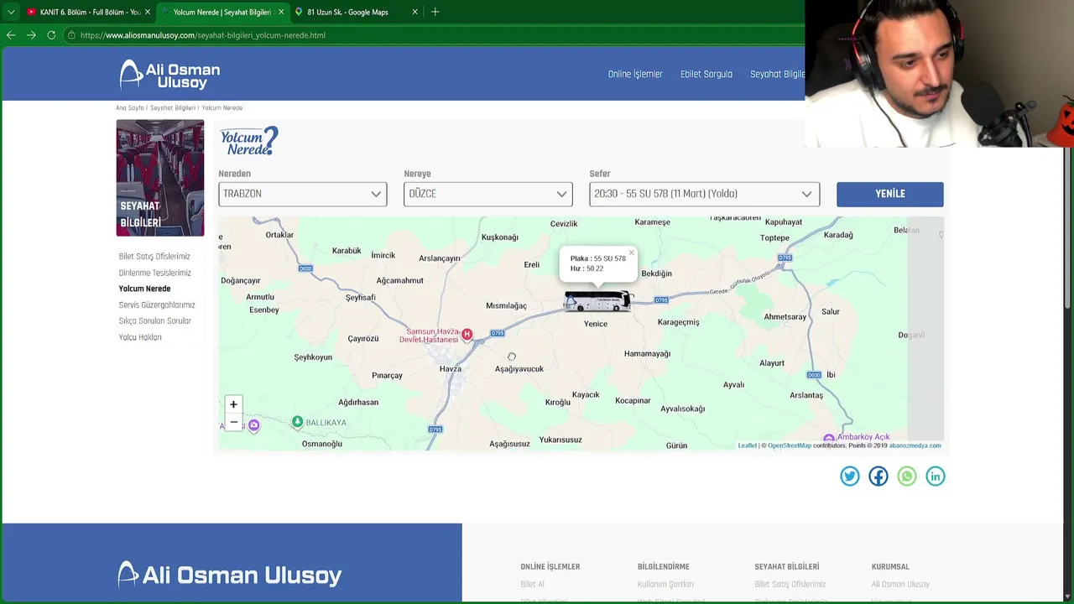
Task: Click the Seyahat Bilgileri breadcrumb
Action: 173,108
